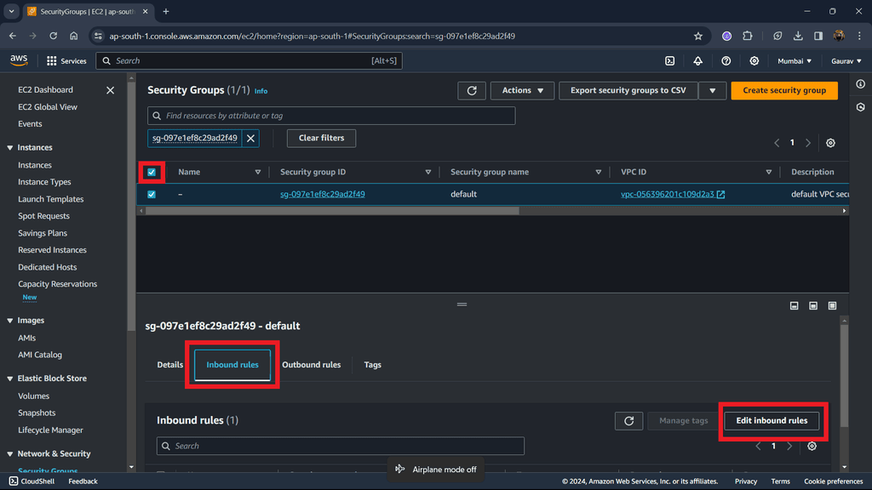This screenshot has height=490, width=872.
Task: Focus the AWS top Search box
Action: coord(250,61)
